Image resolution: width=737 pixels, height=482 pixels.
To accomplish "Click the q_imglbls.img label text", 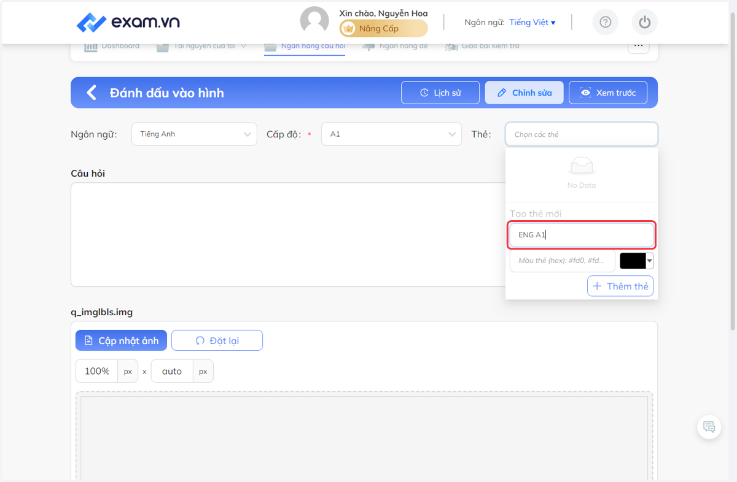I will tap(102, 312).
